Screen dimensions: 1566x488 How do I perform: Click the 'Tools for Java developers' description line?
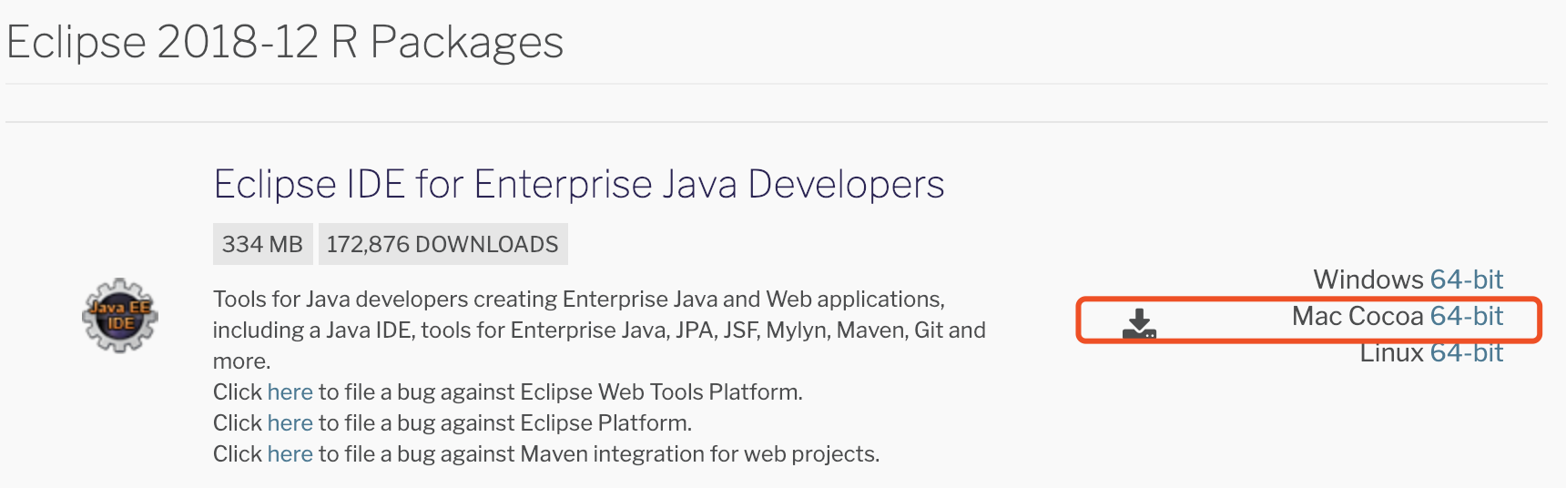(x=578, y=300)
